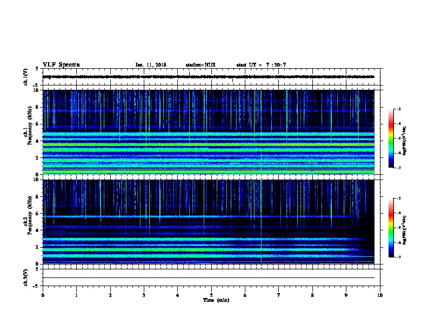Screen dimensions: 428x331
Task: Click the "10" kHz tick of ch.1 spectrogram
Action: coord(36,90)
